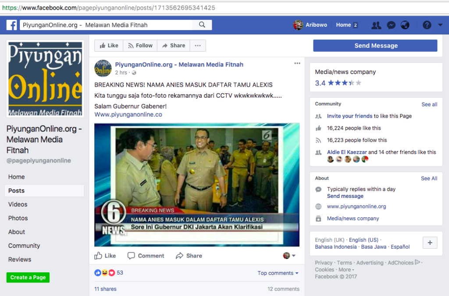
Task: Click the search magnifier icon
Action: coord(202,25)
